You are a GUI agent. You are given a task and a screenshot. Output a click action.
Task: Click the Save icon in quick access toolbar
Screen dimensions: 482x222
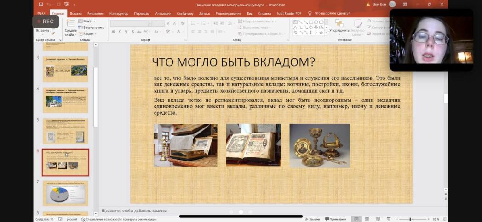point(41,5)
